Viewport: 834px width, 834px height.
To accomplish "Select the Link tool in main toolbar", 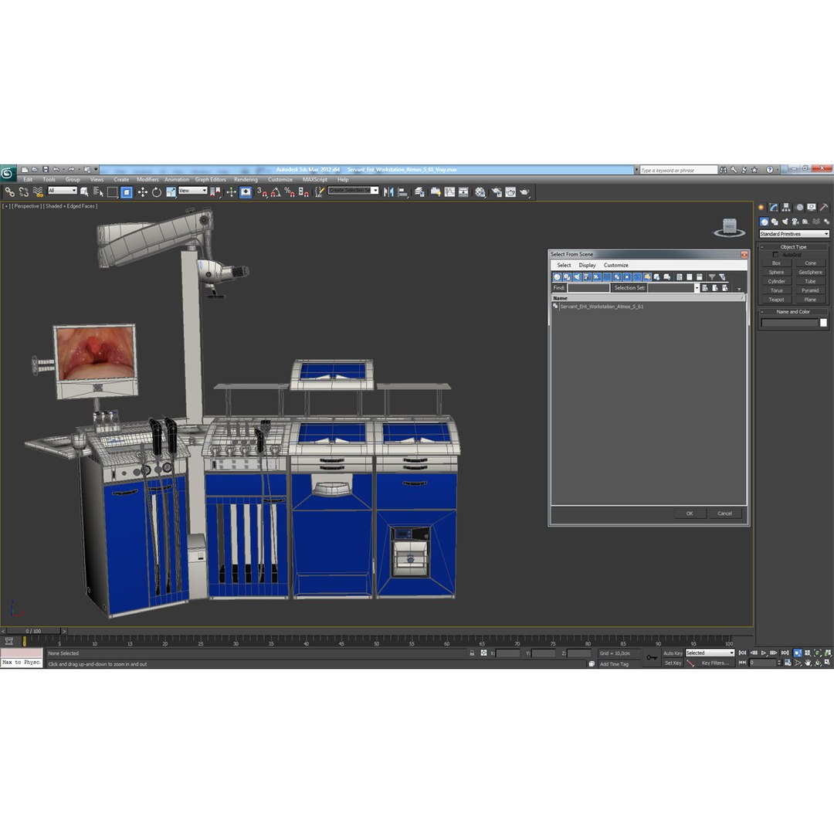I will [x=9, y=192].
